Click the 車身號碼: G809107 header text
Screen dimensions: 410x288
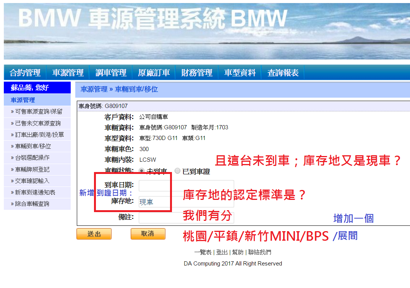103,106
